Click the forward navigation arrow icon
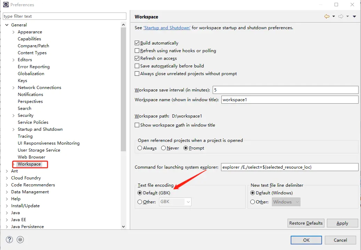361x250 pixels. (x=341, y=17)
